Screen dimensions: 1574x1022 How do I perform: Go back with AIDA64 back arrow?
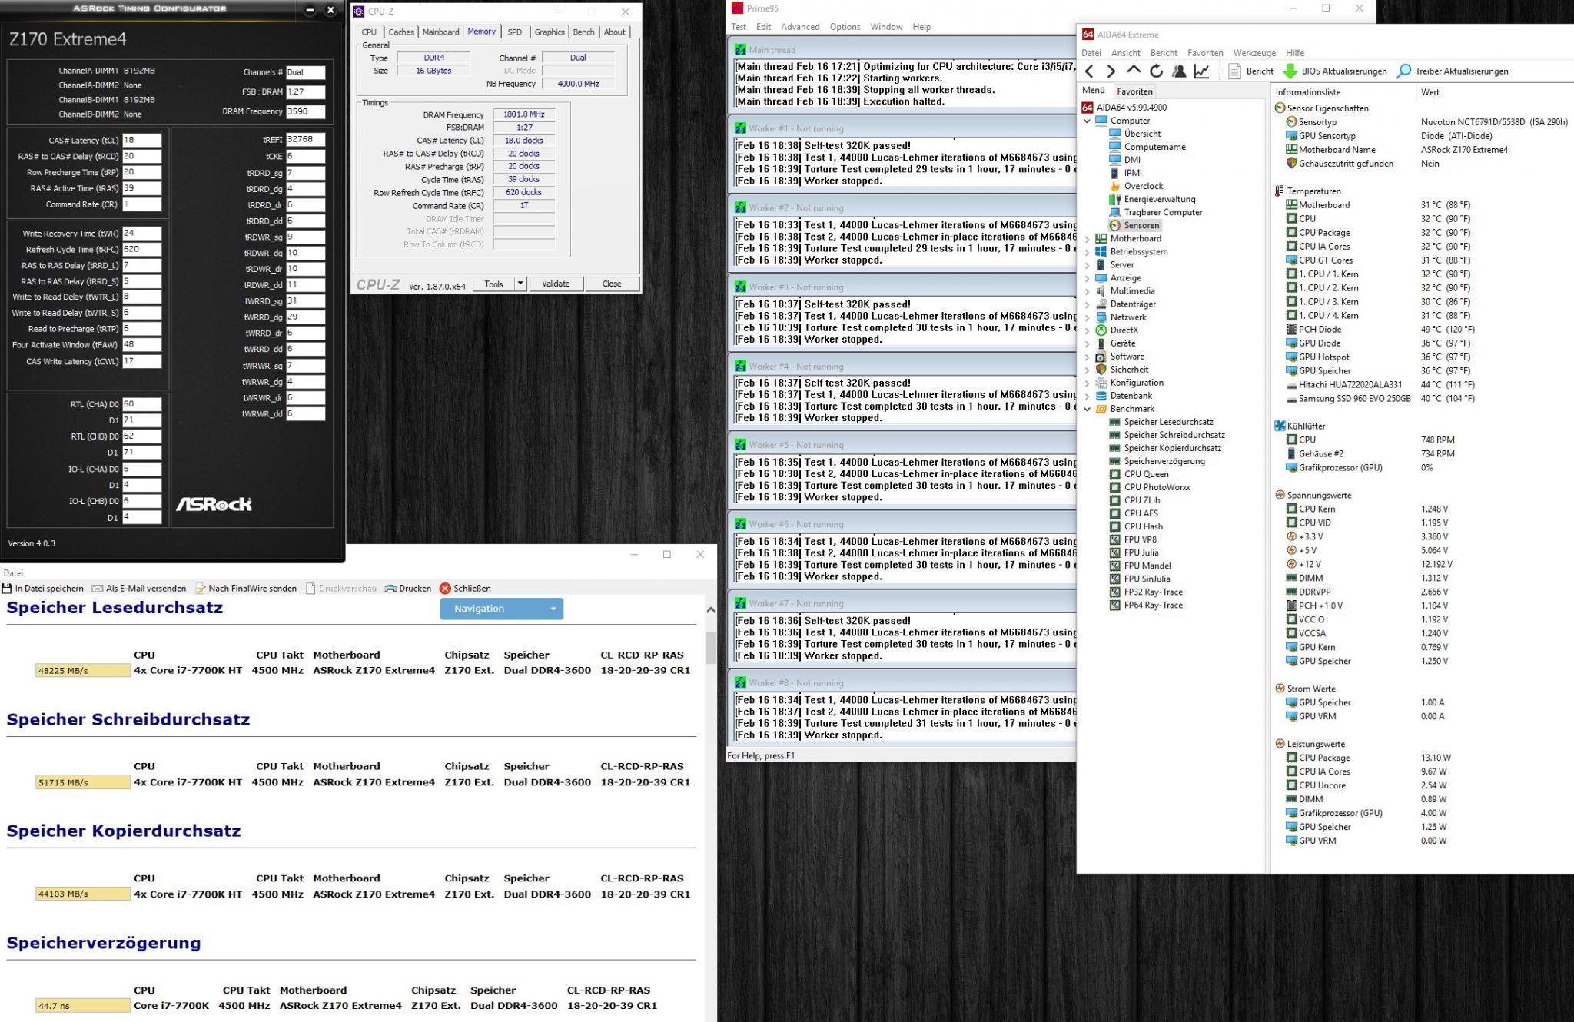coord(1089,71)
